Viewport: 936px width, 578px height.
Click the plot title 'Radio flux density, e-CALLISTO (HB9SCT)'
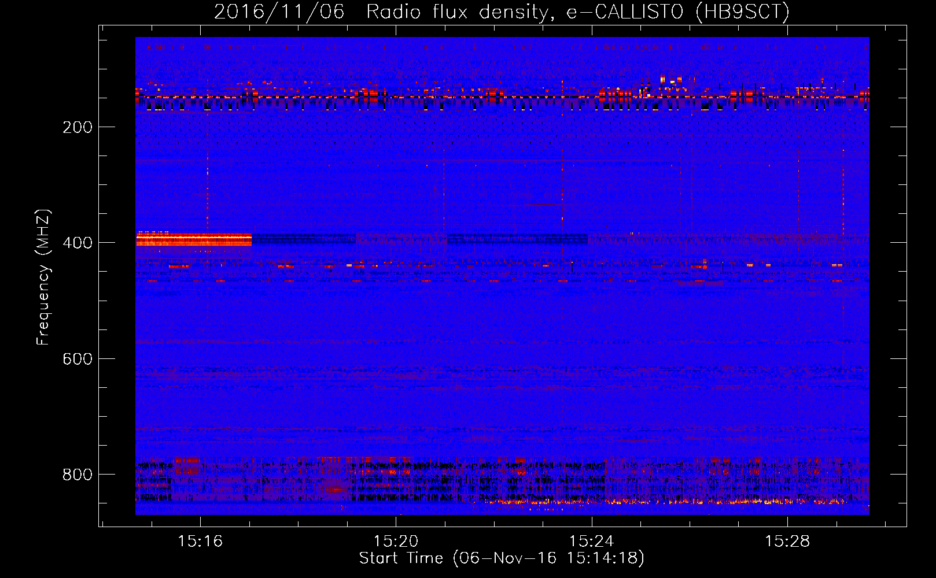pos(577,12)
